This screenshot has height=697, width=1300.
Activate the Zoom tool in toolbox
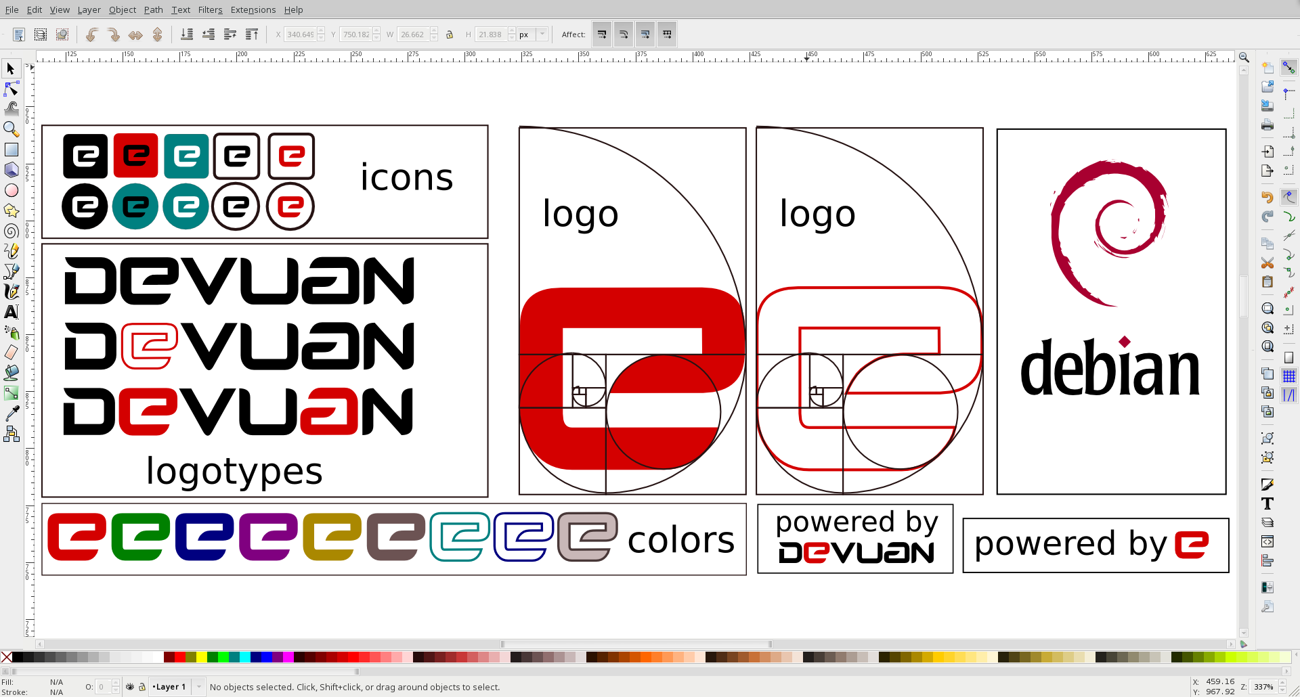point(11,129)
